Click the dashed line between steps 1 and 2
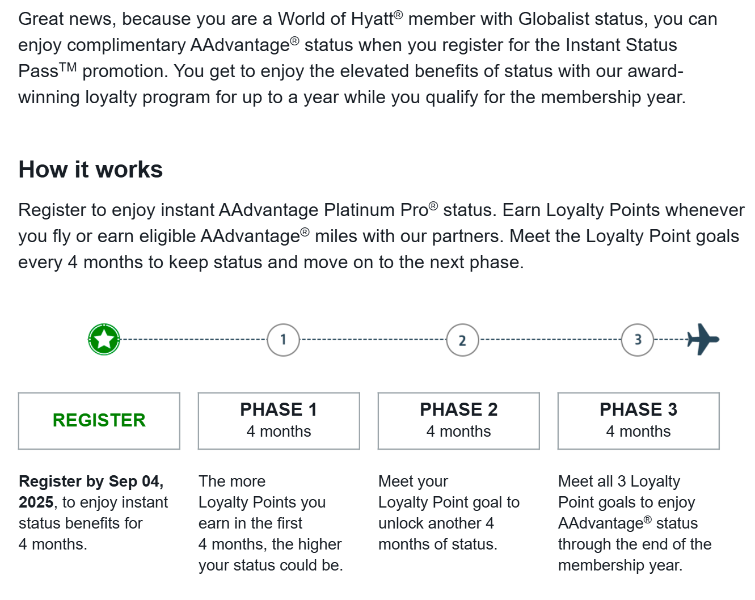 [x=373, y=340]
